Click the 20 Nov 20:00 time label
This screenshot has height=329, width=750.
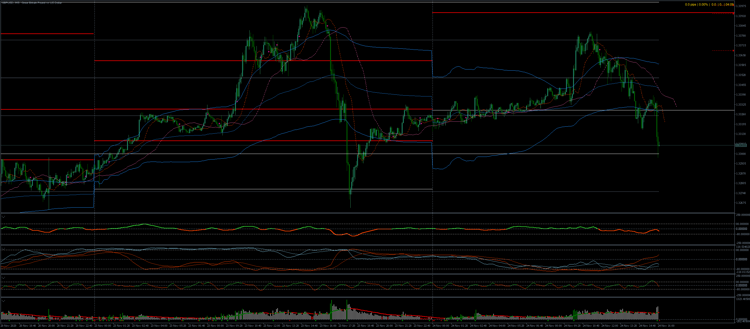(46, 325)
